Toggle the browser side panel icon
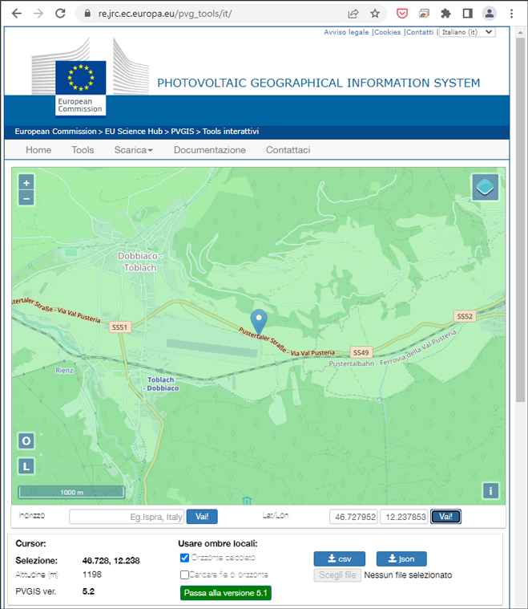 tap(467, 14)
